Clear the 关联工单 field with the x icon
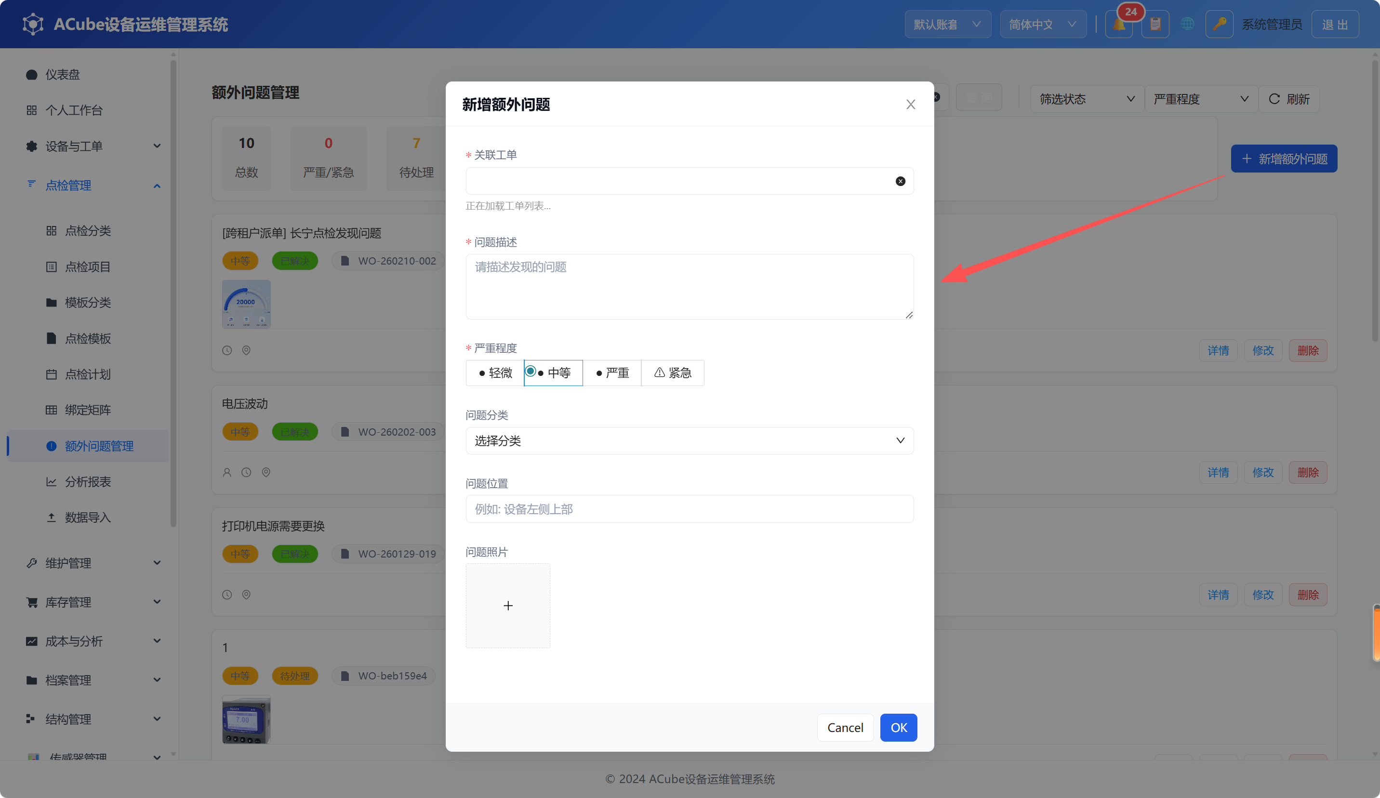 (900, 181)
